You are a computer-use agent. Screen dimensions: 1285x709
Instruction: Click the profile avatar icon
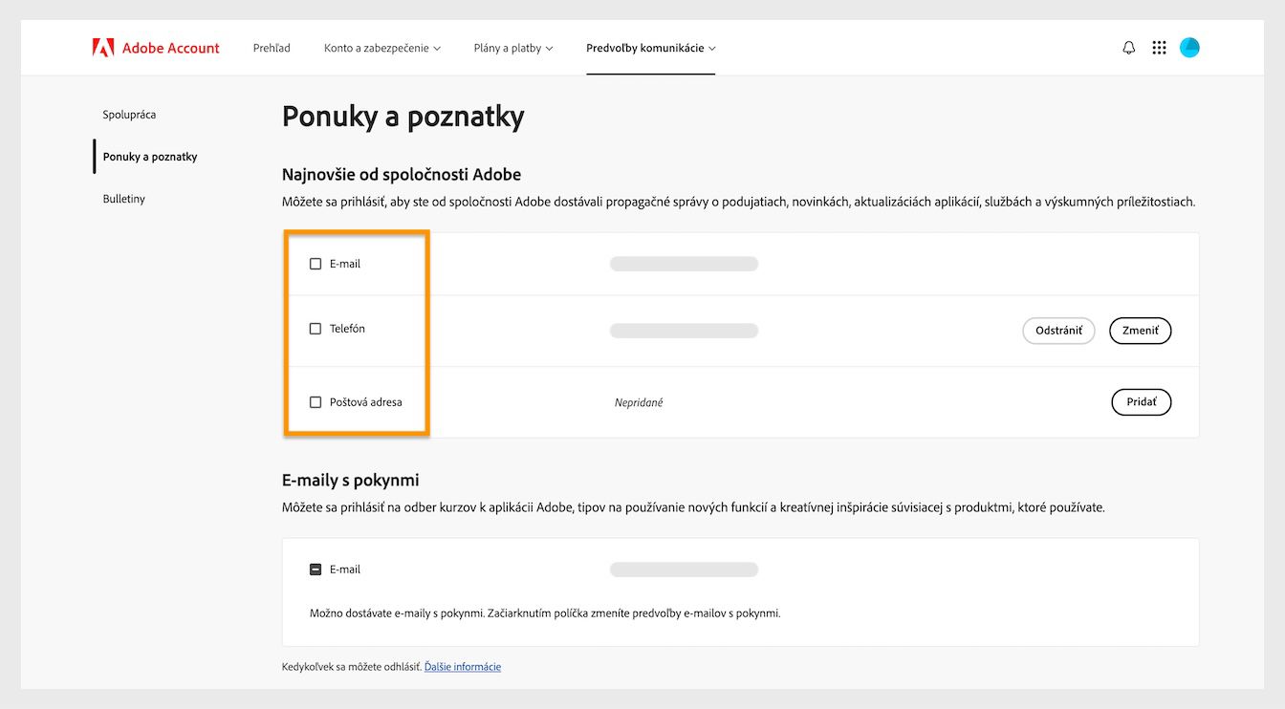pyautogui.click(x=1189, y=47)
